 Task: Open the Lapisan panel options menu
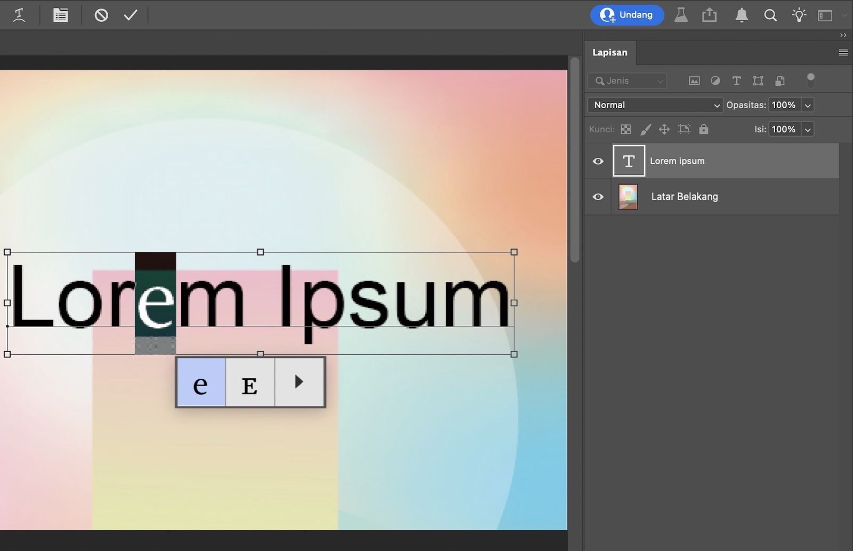(843, 52)
